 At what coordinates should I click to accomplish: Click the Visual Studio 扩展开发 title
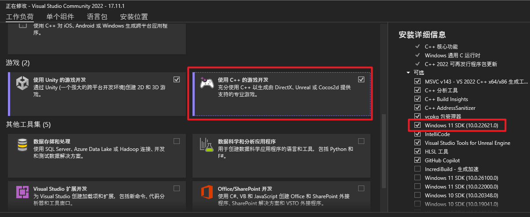[60, 189]
